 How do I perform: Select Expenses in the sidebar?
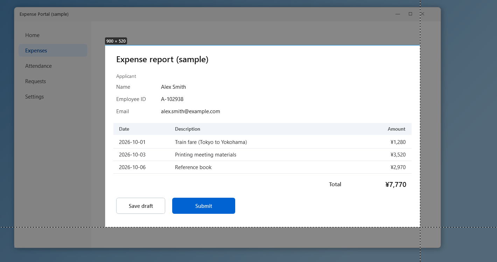click(x=53, y=51)
